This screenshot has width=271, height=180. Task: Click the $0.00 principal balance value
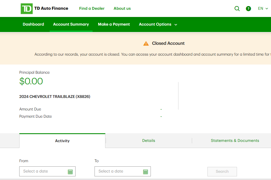click(31, 81)
